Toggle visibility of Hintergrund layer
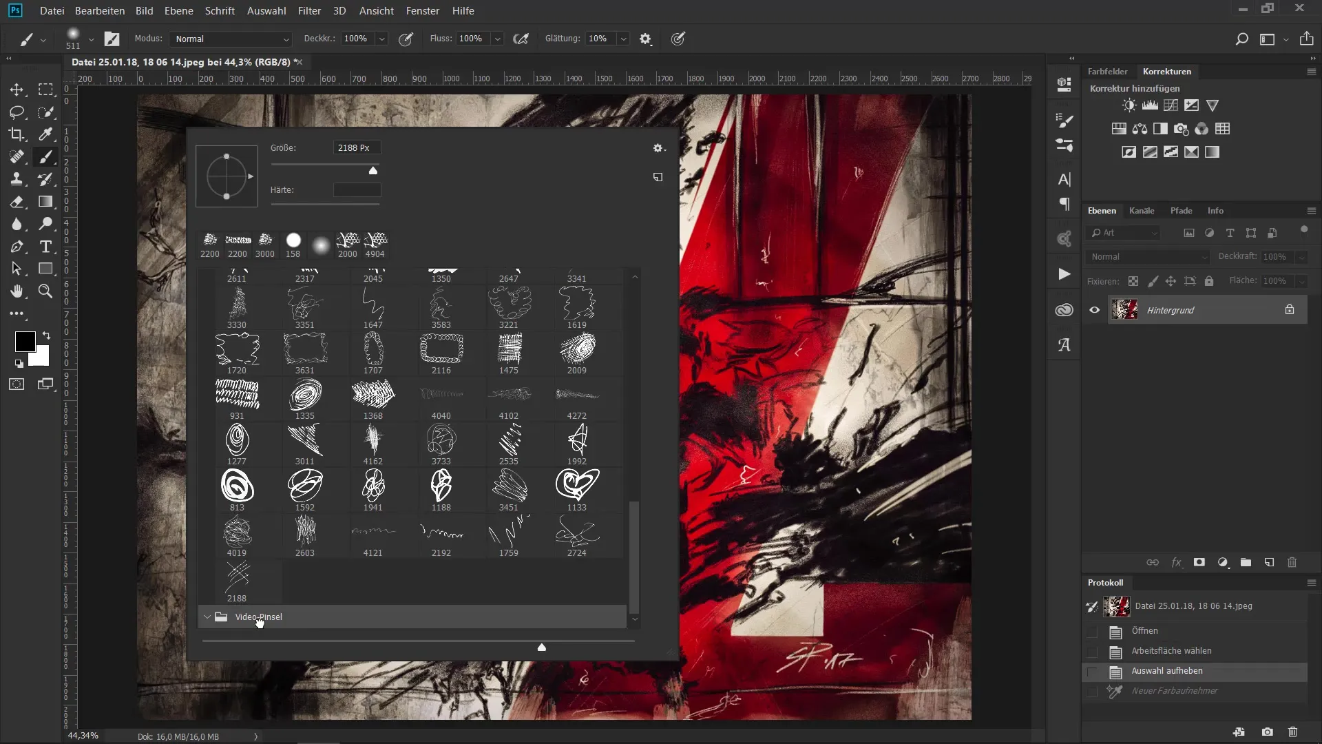Image resolution: width=1322 pixels, height=744 pixels. (1094, 310)
